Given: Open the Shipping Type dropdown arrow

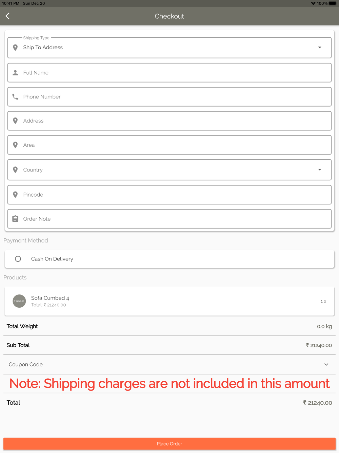Looking at the screenshot, I should pyautogui.click(x=319, y=48).
